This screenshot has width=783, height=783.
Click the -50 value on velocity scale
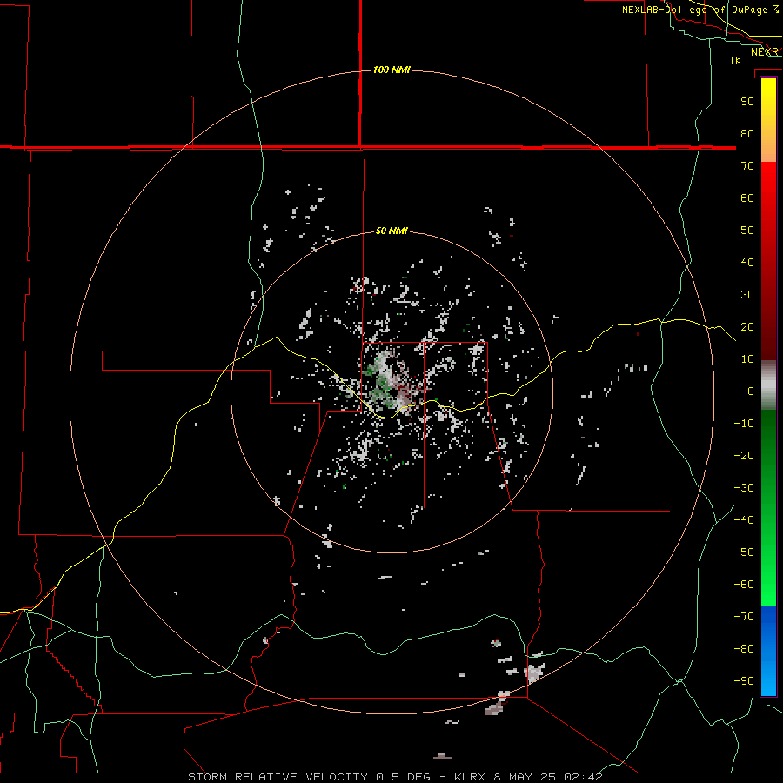tap(744, 552)
